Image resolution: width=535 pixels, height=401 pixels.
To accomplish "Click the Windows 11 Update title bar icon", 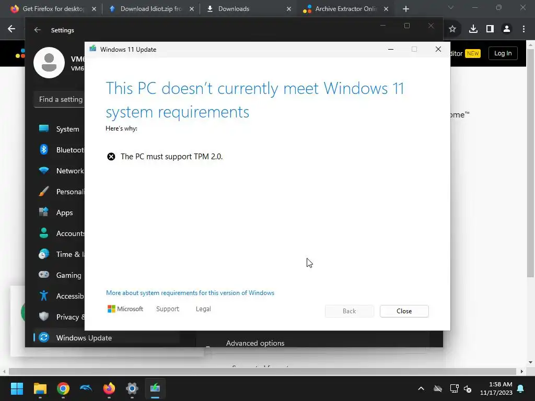I will (93, 49).
